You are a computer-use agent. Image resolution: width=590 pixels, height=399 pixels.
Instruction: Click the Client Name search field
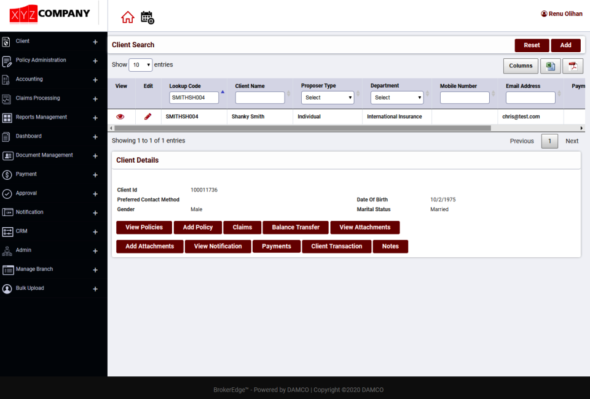tap(259, 97)
